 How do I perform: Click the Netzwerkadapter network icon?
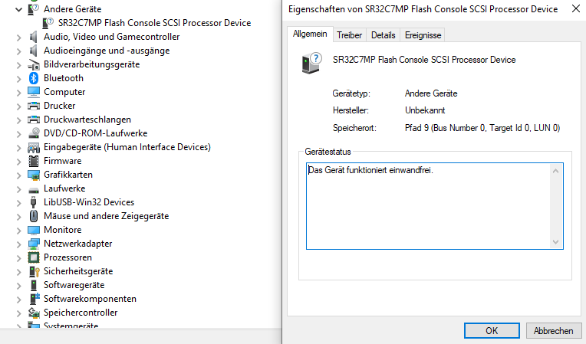coord(33,244)
